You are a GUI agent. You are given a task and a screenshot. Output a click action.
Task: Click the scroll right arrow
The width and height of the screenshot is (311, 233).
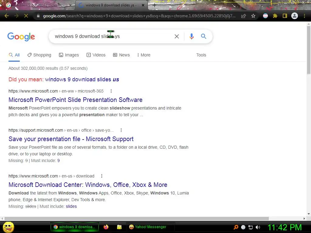(x=304, y=218)
